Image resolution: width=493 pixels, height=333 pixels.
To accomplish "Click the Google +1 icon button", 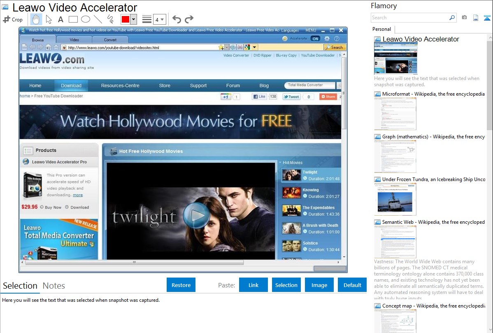I will [225, 96].
